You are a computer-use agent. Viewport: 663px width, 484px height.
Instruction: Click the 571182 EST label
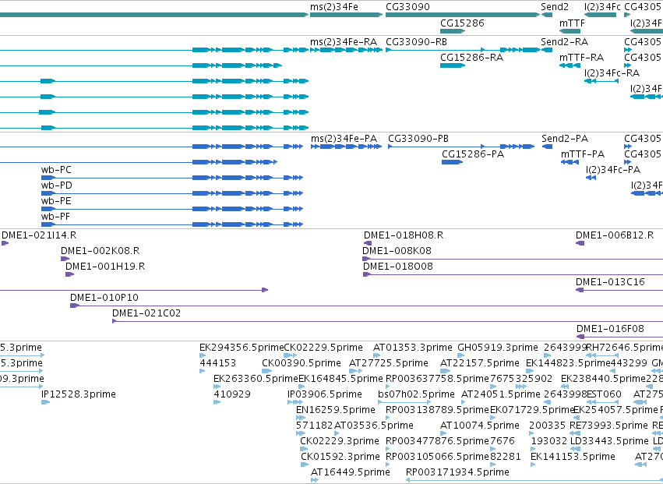(315, 426)
